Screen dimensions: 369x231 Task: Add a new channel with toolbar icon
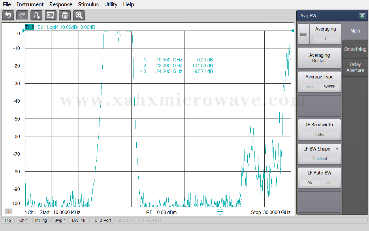(x=50, y=15)
